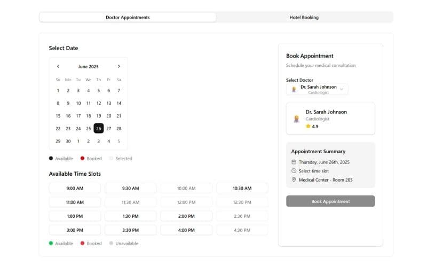Screen dimensions: 427x267
Task: Switch to the Hotel Booking tab
Action: [304, 18]
